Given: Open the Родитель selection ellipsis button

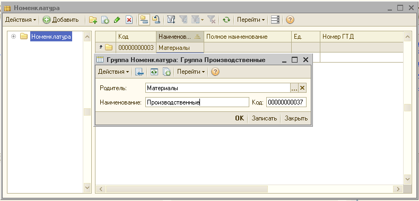Looking at the screenshot, I should coord(294,88).
